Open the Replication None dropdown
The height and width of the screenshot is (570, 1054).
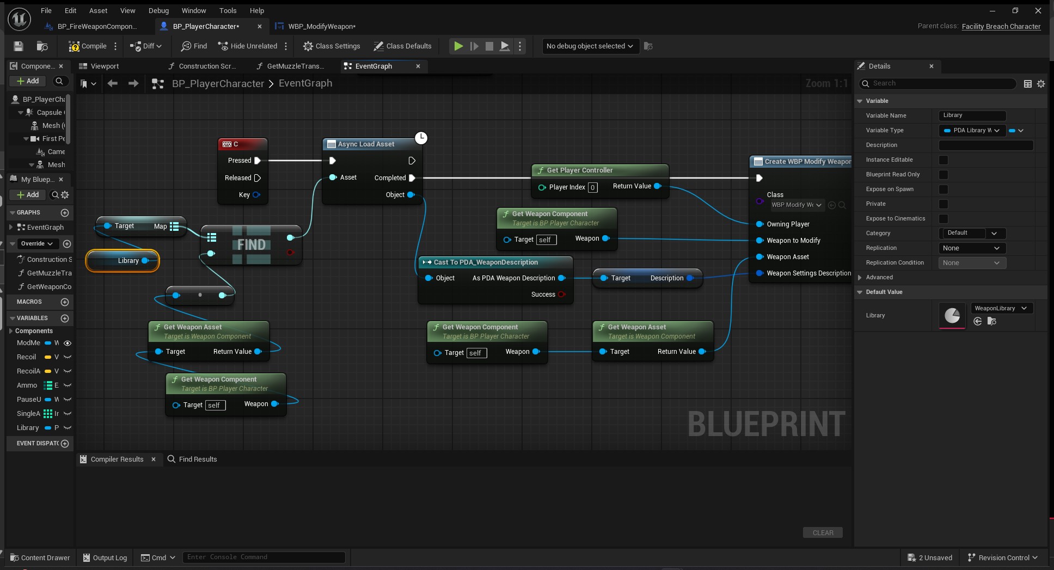(972, 248)
